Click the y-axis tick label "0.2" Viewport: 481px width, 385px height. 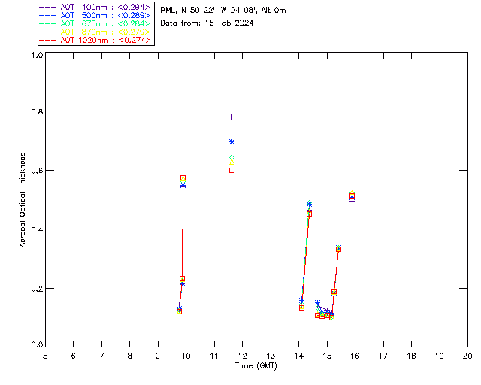pos(37,289)
